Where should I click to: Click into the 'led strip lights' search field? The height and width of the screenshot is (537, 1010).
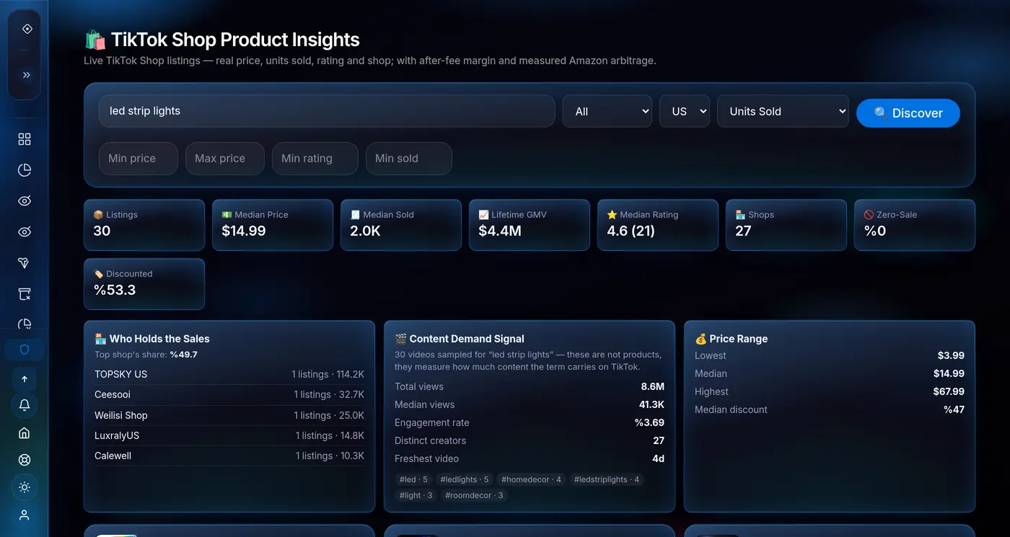coord(327,111)
